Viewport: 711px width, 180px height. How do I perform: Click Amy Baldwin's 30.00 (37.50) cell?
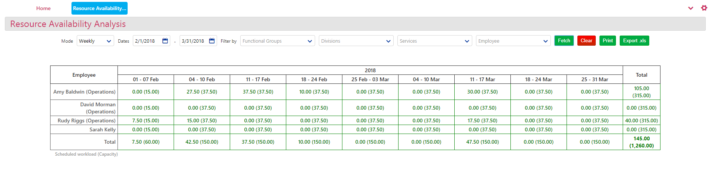[x=482, y=92]
